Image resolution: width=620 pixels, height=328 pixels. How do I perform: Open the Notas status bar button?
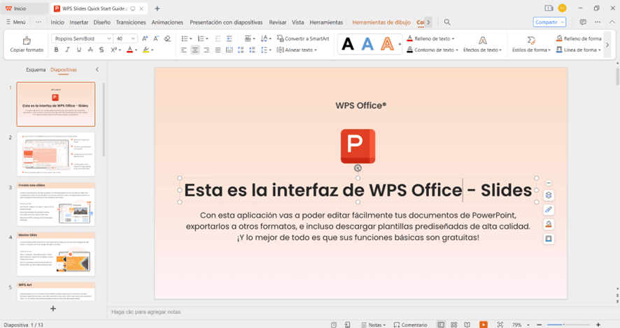point(373,325)
